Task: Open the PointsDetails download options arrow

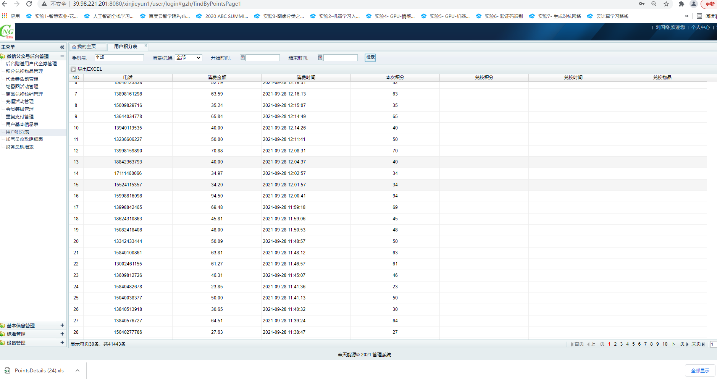Action: (x=78, y=370)
